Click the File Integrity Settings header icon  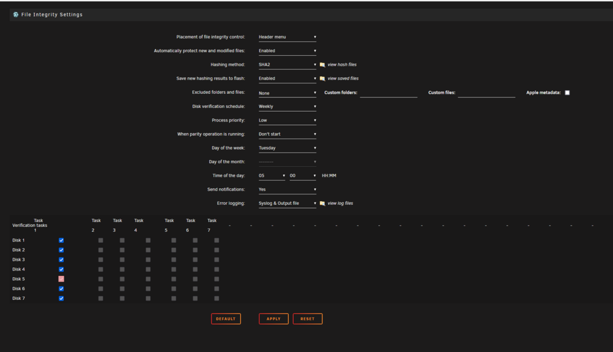16,15
